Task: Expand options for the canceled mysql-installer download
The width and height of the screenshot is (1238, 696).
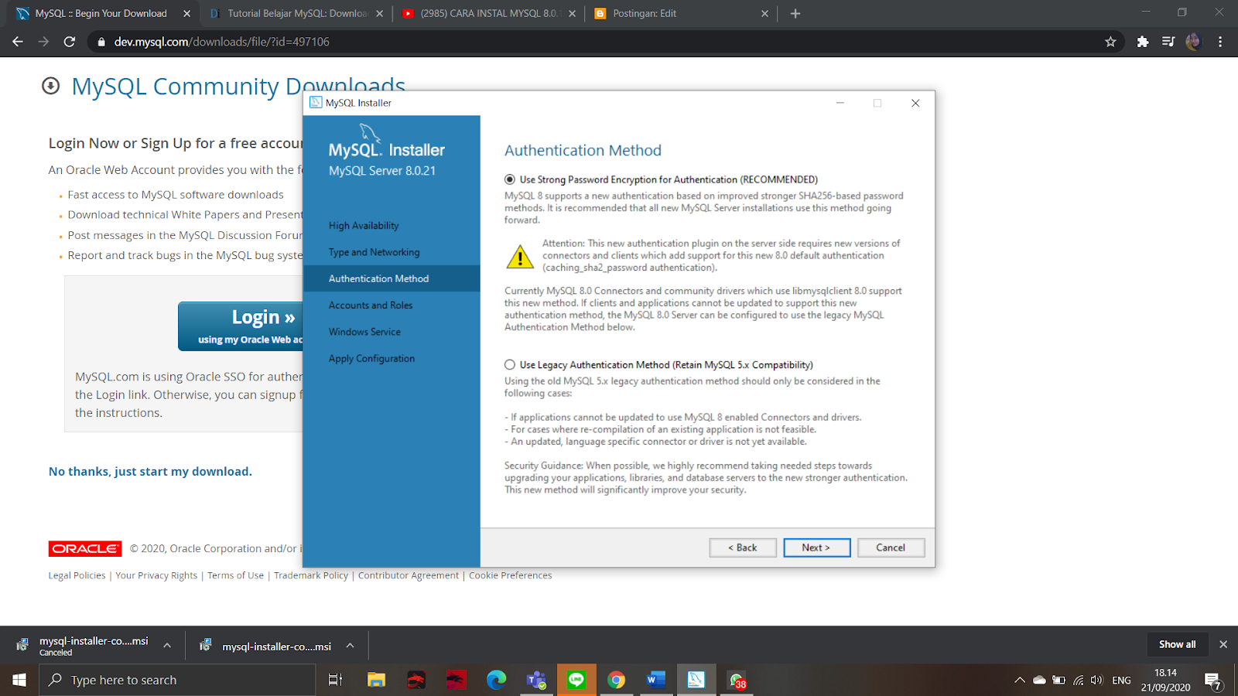Action: click(x=166, y=645)
